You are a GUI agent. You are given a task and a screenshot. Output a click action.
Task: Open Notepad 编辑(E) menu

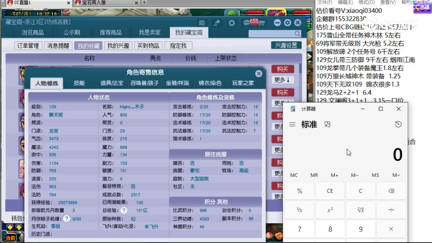pyautogui.click(x=345, y=2)
